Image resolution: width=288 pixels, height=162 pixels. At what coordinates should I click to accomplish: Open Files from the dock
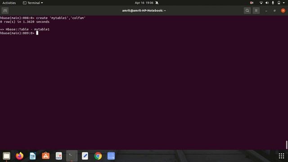[6, 156]
